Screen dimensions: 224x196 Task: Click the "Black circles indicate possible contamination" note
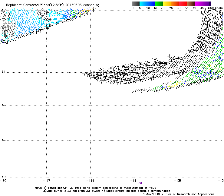(138, 191)
